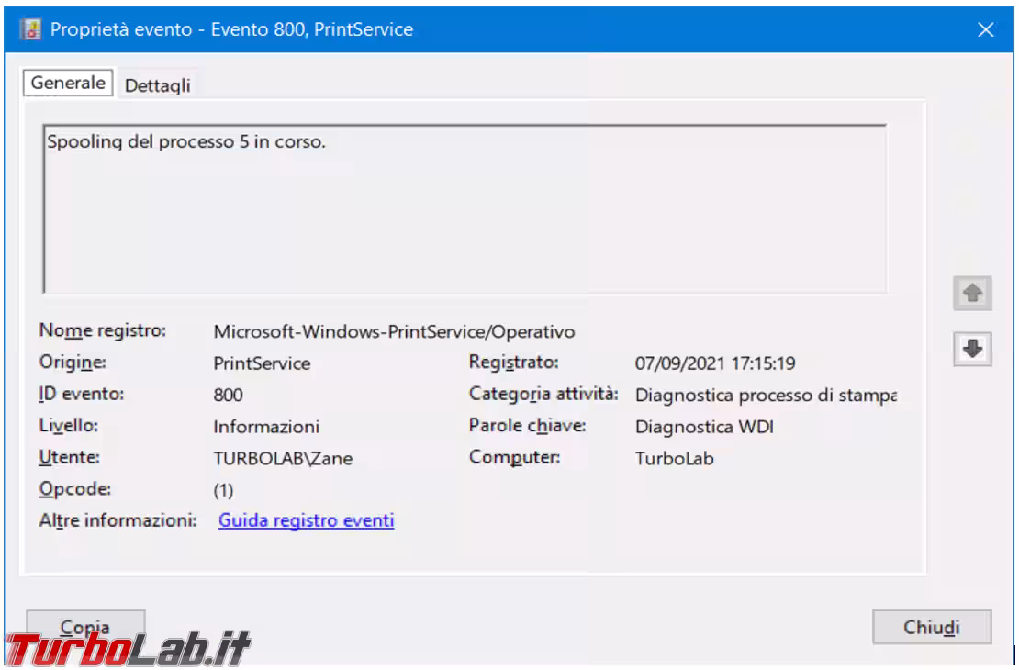Click the Event Properties title bar icon
1019x670 pixels.
coord(29,30)
